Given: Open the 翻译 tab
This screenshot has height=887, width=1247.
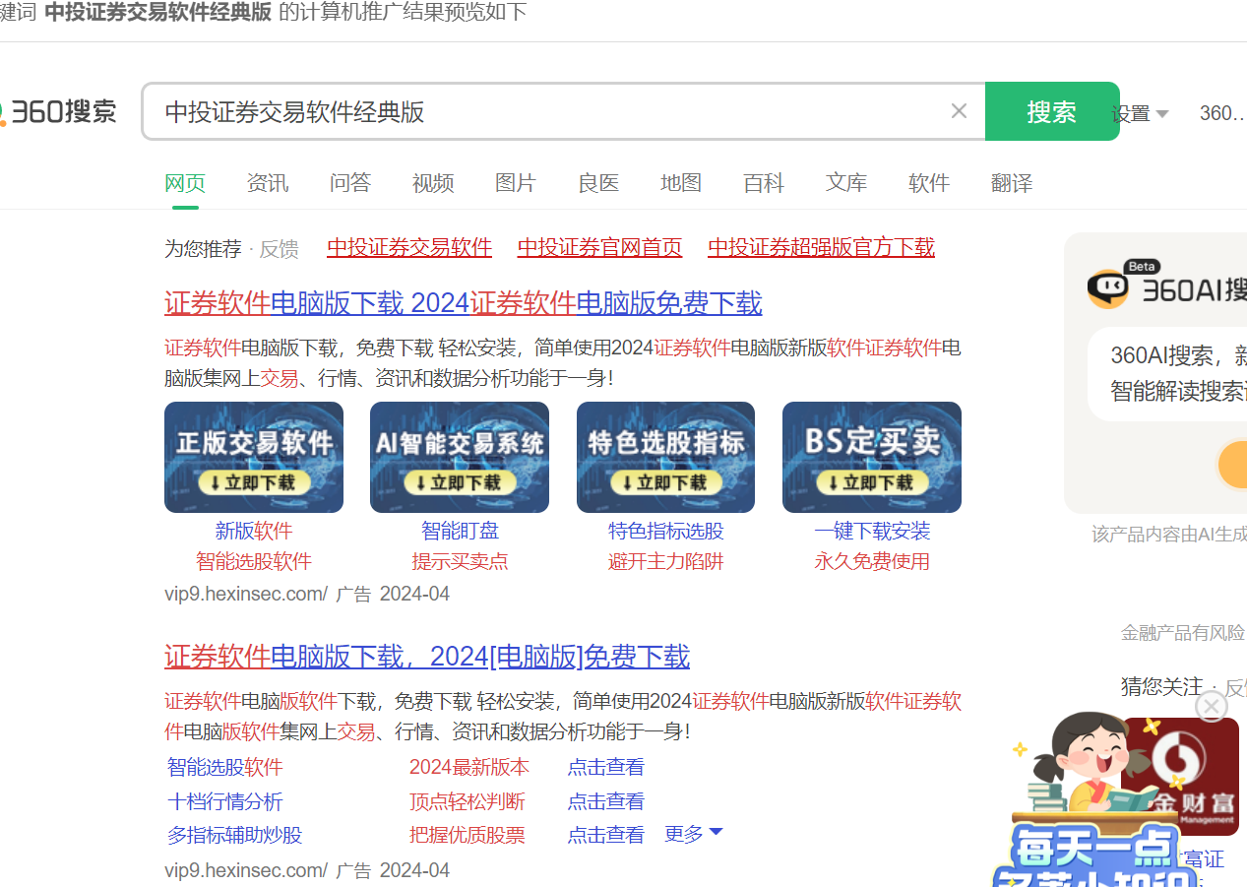Looking at the screenshot, I should click(1012, 183).
